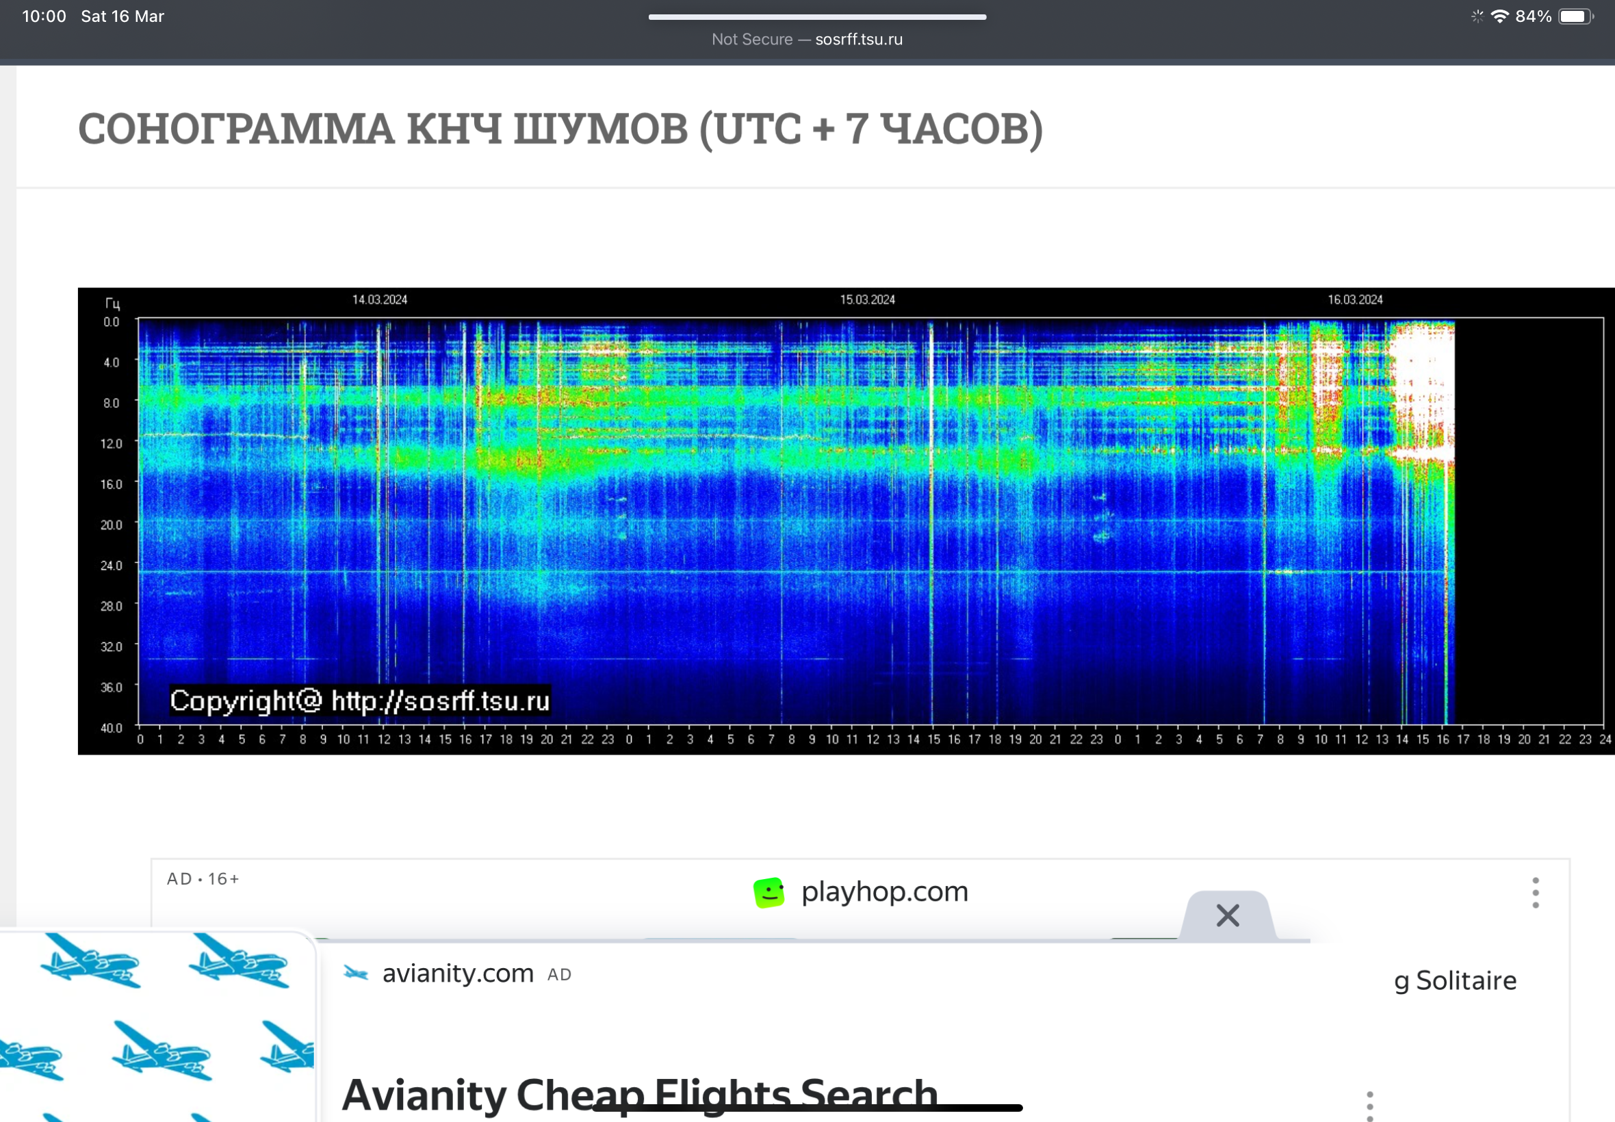Open playhop.com ad options menu
The height and width of the screenshot is (1122, 1615).
1536,893
